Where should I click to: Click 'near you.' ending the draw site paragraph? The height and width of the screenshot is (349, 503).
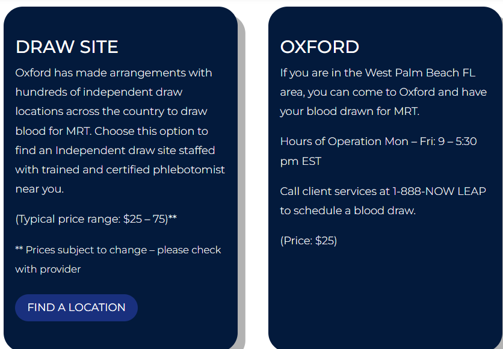pyautogui.click(x=39, y=189)
